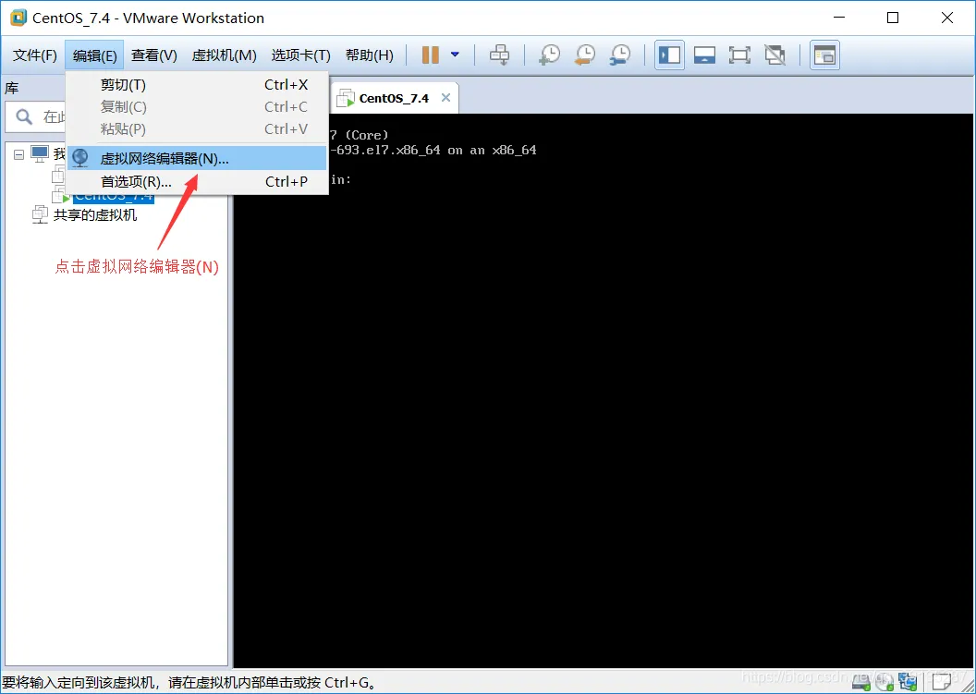Send Ctrl+Alt+Del to the guest
This screenshot has width=976, height=694.
(x=500, y=55)
